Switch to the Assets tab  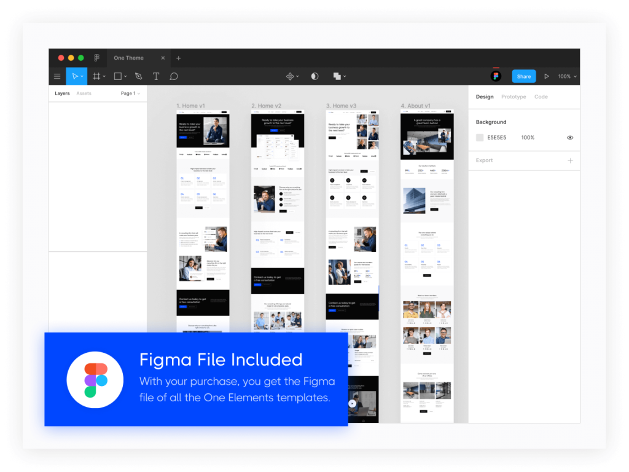coord(84,93)
